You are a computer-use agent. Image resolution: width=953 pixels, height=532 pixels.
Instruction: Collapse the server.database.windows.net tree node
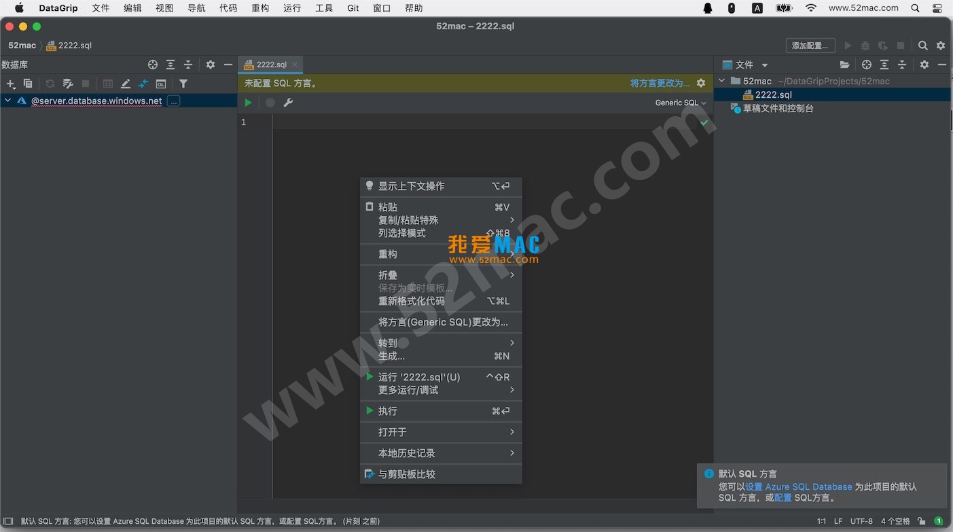click(x=8, y=101)
